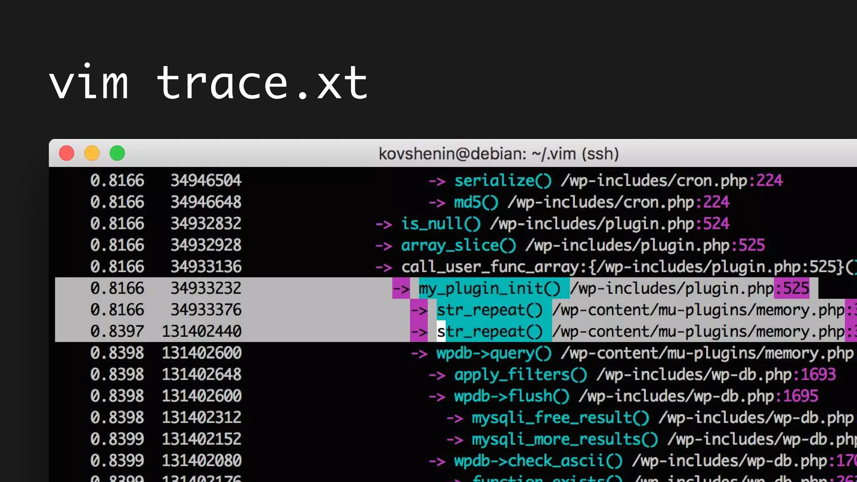Click memory value 34933232
857x482 pixels.
click(x=206, y=288)
